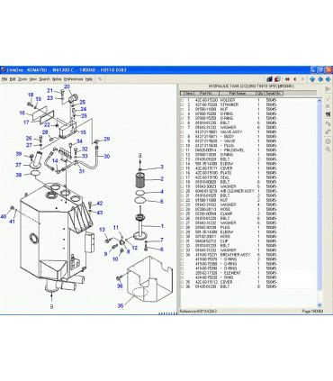Click callout number 40 left of the tank

point(4,216)
